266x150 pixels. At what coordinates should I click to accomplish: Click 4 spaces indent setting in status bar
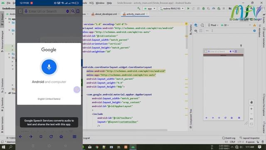250,142
